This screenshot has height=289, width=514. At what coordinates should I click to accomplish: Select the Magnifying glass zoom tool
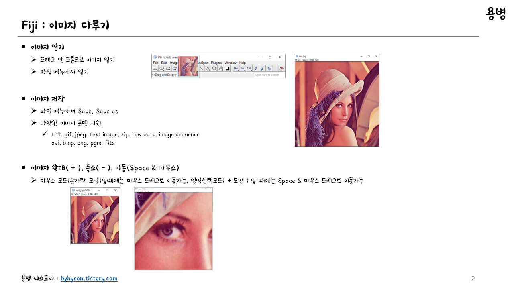pos(214,69)
